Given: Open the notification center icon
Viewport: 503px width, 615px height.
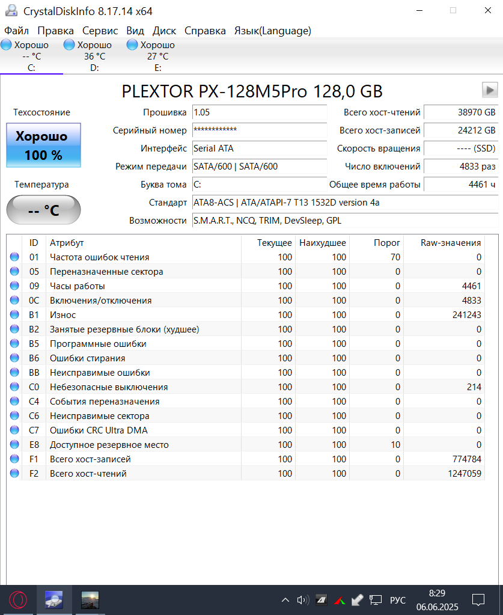Looking at the screenshot, I should click(478, 600).
